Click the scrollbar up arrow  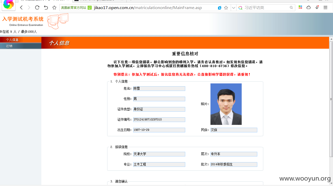click(x=331, y=39)
